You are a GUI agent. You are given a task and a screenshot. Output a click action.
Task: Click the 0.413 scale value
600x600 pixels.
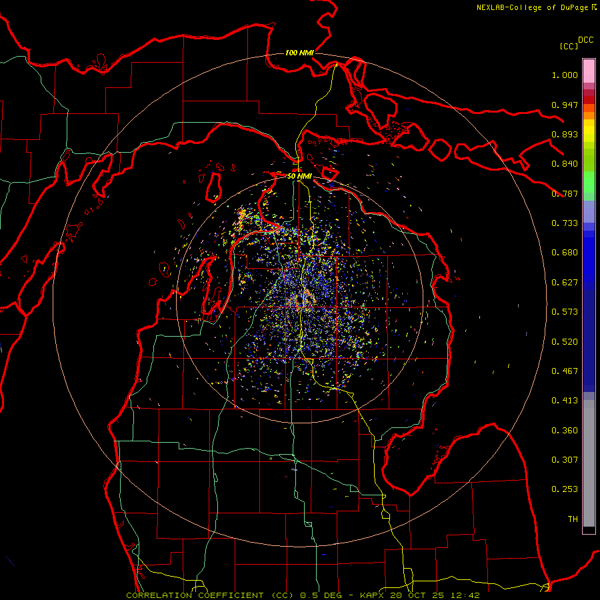pyautogui.click(x=565, y=401)
